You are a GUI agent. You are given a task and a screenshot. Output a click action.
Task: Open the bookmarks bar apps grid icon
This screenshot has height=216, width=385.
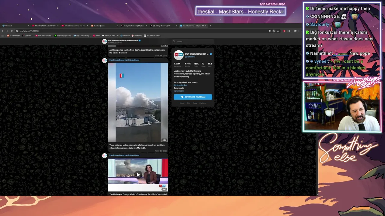tap(2, 35)
